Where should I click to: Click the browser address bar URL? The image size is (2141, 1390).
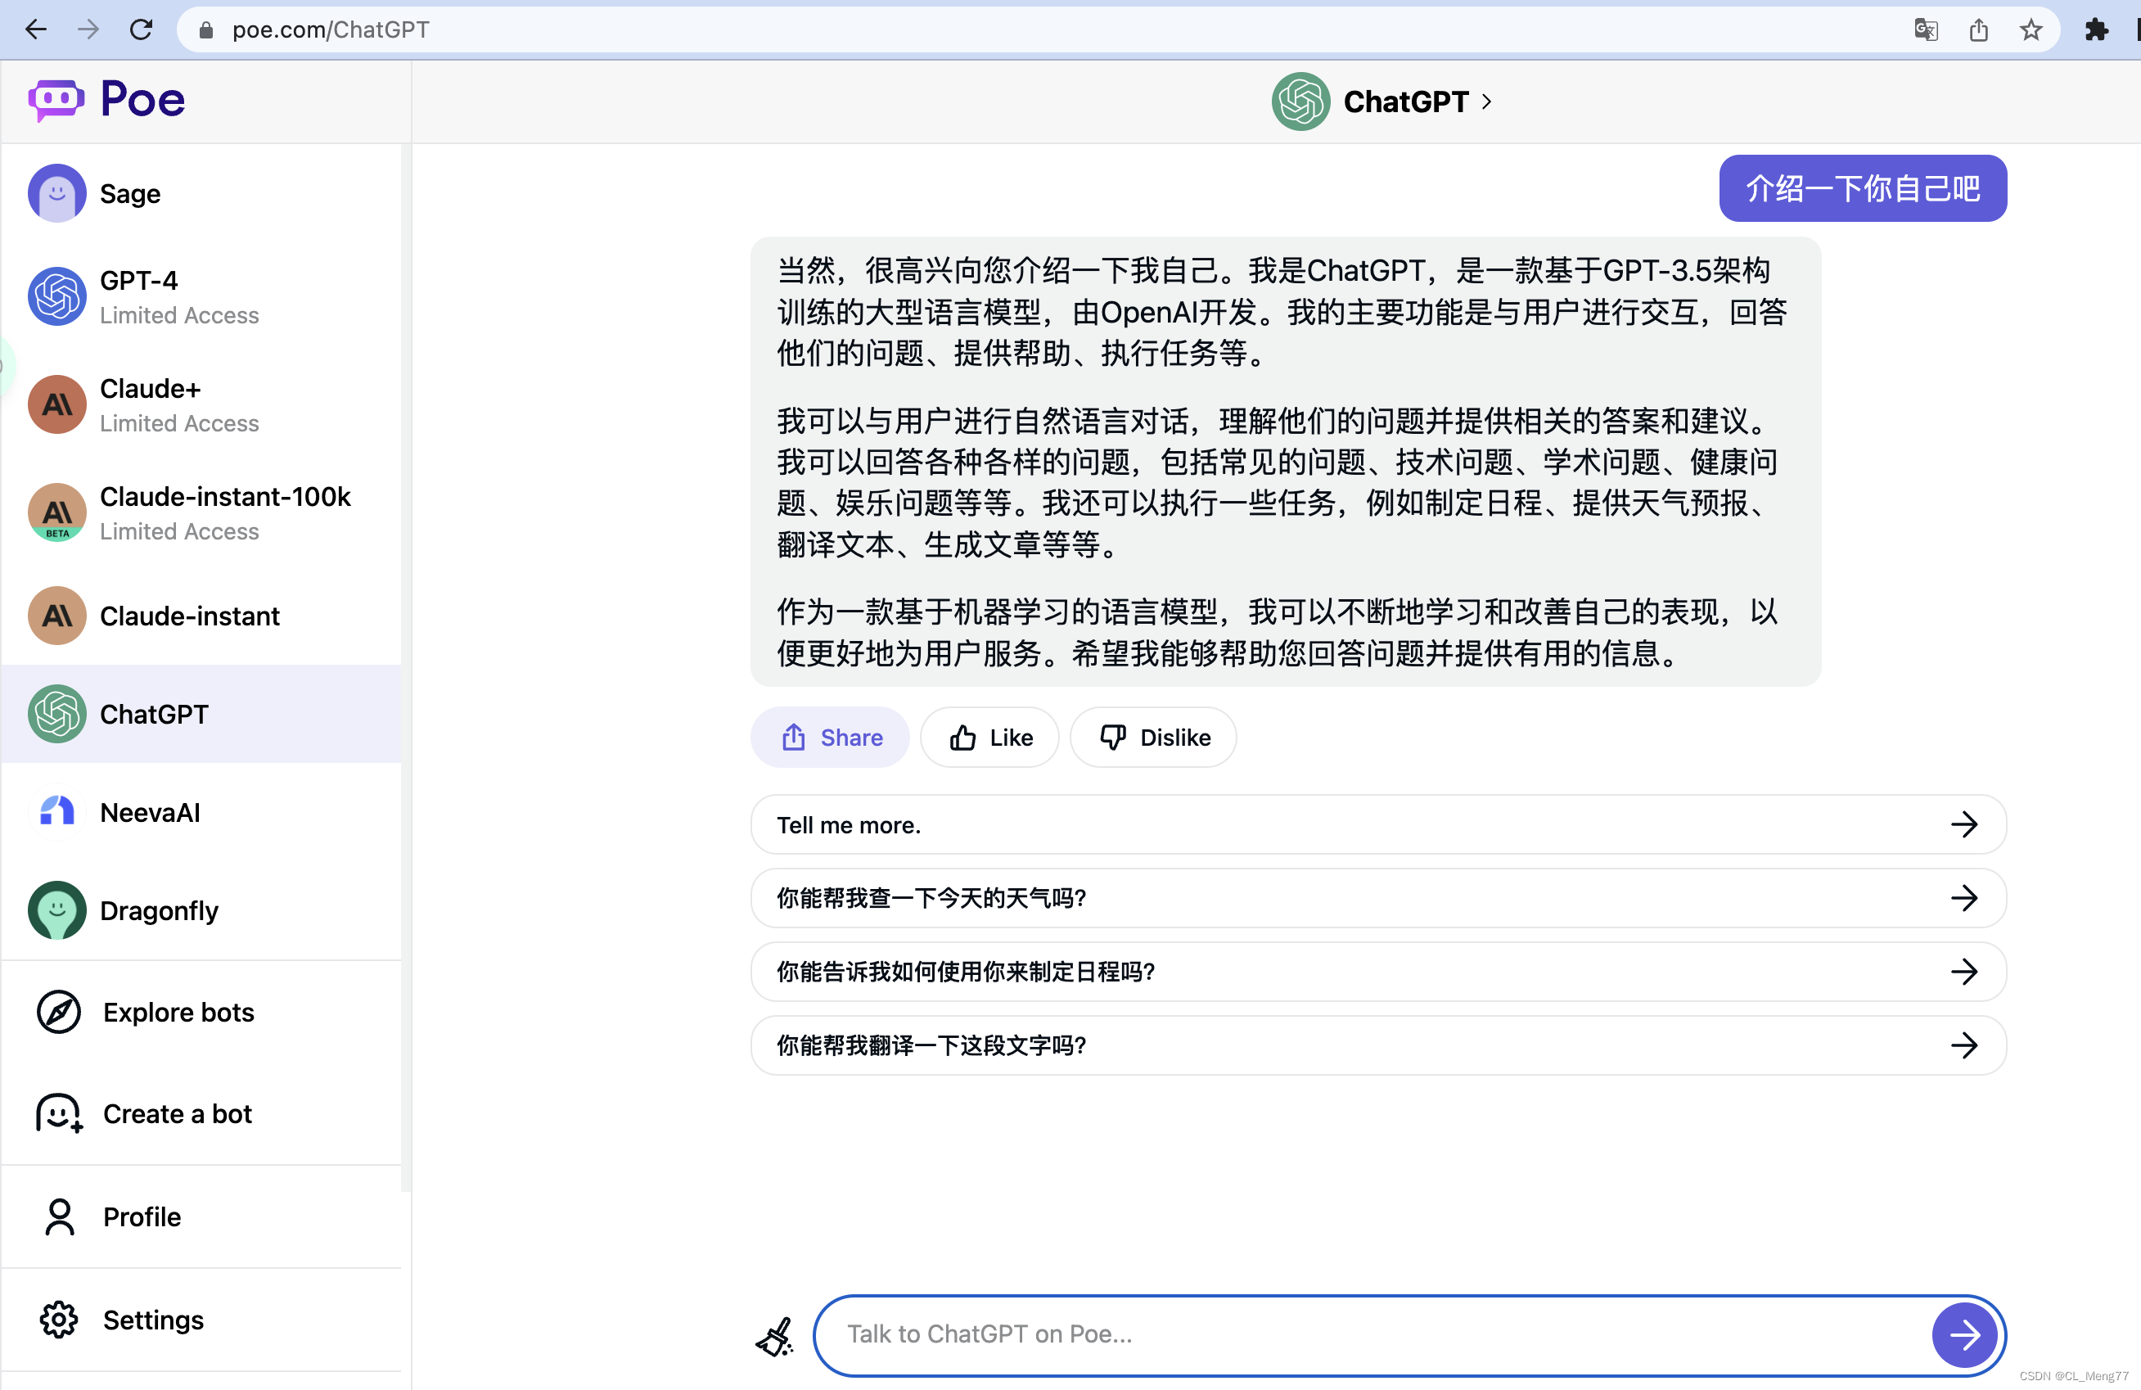(331, 29)
